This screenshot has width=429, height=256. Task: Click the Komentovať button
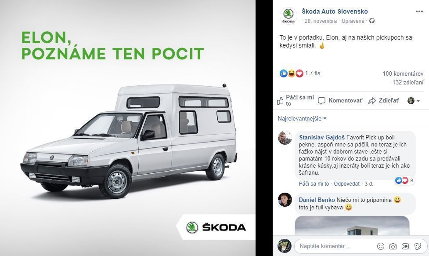click(x=340, y=101)
